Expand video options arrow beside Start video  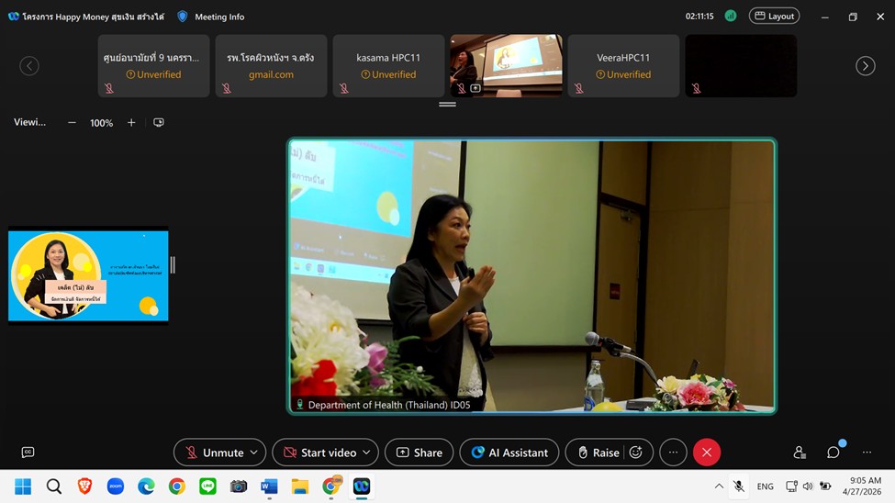coord(366,453)
